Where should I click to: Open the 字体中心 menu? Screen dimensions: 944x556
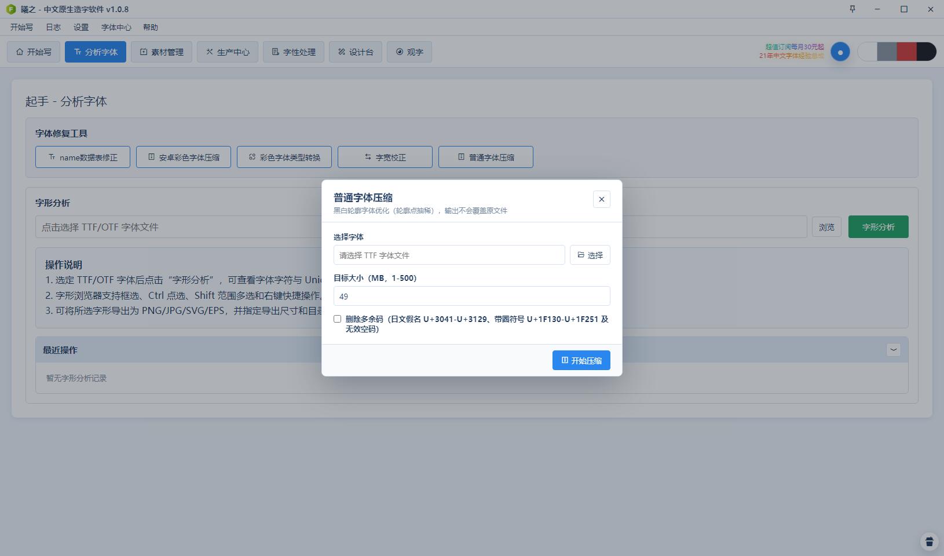pos(116,27)
